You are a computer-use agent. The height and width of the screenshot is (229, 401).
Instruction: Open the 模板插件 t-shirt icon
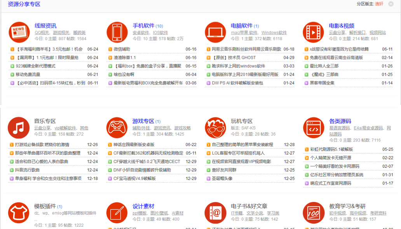click(x=19, y=213)
